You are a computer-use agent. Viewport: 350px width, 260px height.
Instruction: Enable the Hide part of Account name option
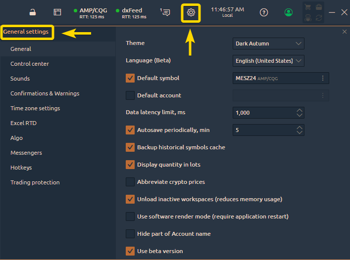click(130, 234)
